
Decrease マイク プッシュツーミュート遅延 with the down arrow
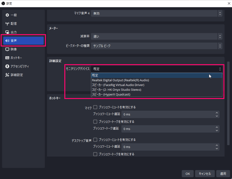point(217,116)
